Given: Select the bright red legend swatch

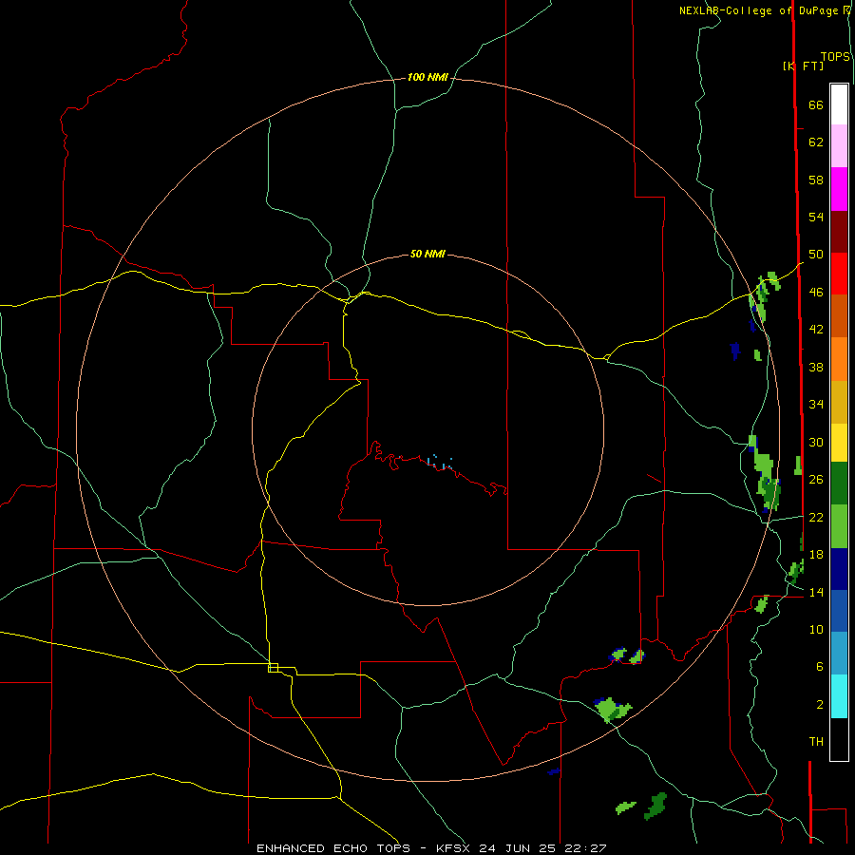Looking at the screenshot, I should (839, 274).
